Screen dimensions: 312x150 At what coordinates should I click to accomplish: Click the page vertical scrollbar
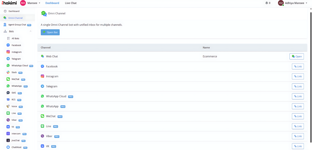point(311,78)
